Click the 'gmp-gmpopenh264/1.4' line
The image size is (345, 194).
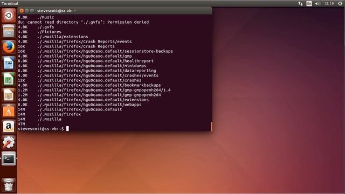tap(94, 90)
